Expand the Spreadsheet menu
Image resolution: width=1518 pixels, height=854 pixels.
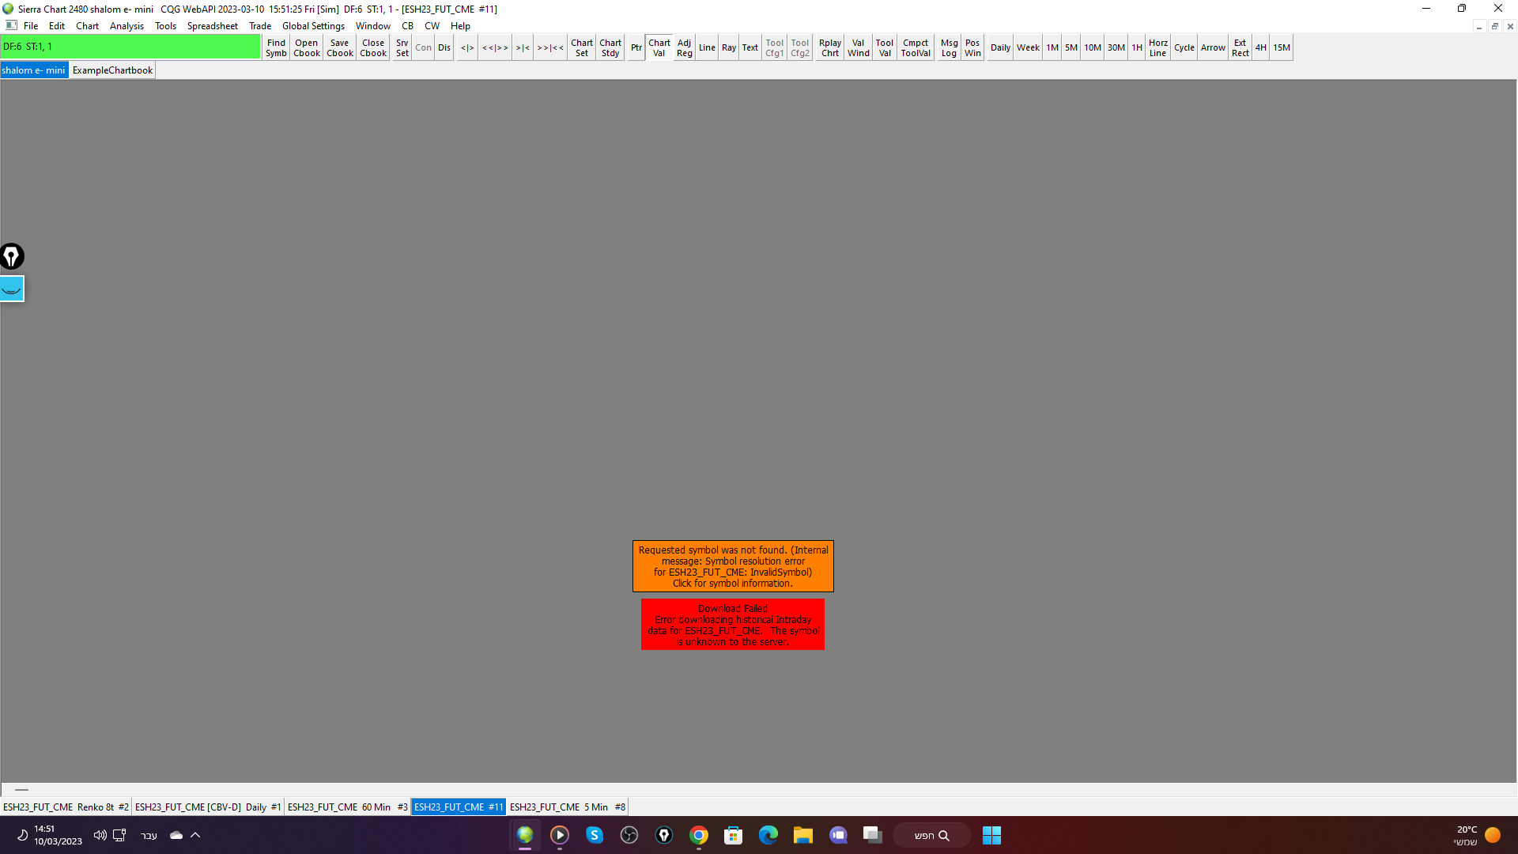pos(212,26)
